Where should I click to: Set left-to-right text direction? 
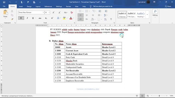coord(80,19)
